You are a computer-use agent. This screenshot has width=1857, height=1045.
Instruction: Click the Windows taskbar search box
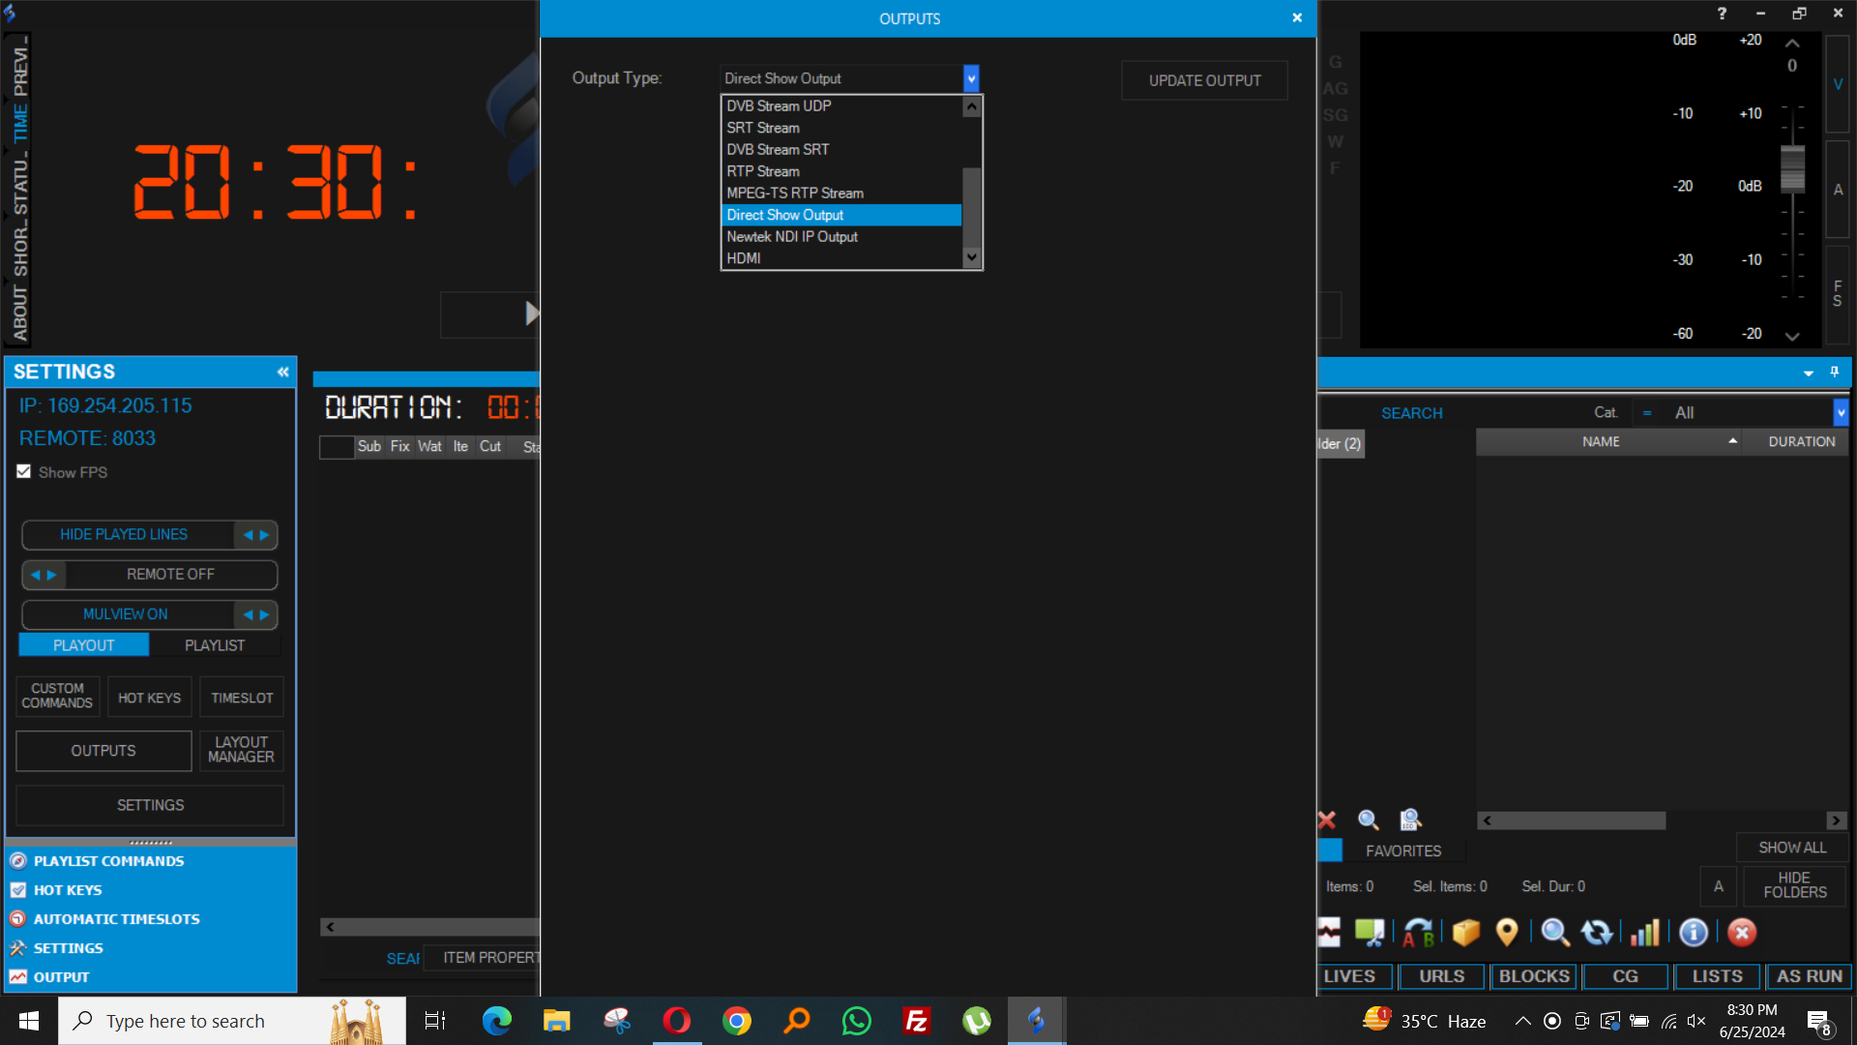232,1021
